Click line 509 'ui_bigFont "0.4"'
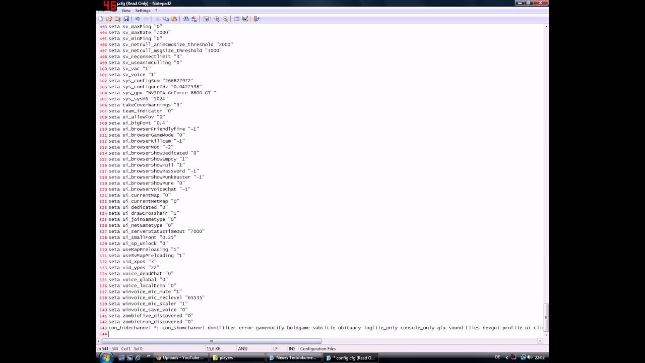 (138, 123)
